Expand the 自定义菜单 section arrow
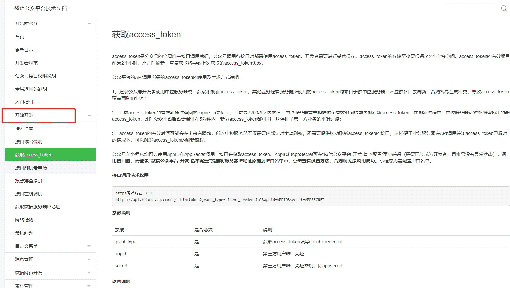The image size is (510, 288). point(89,246)
